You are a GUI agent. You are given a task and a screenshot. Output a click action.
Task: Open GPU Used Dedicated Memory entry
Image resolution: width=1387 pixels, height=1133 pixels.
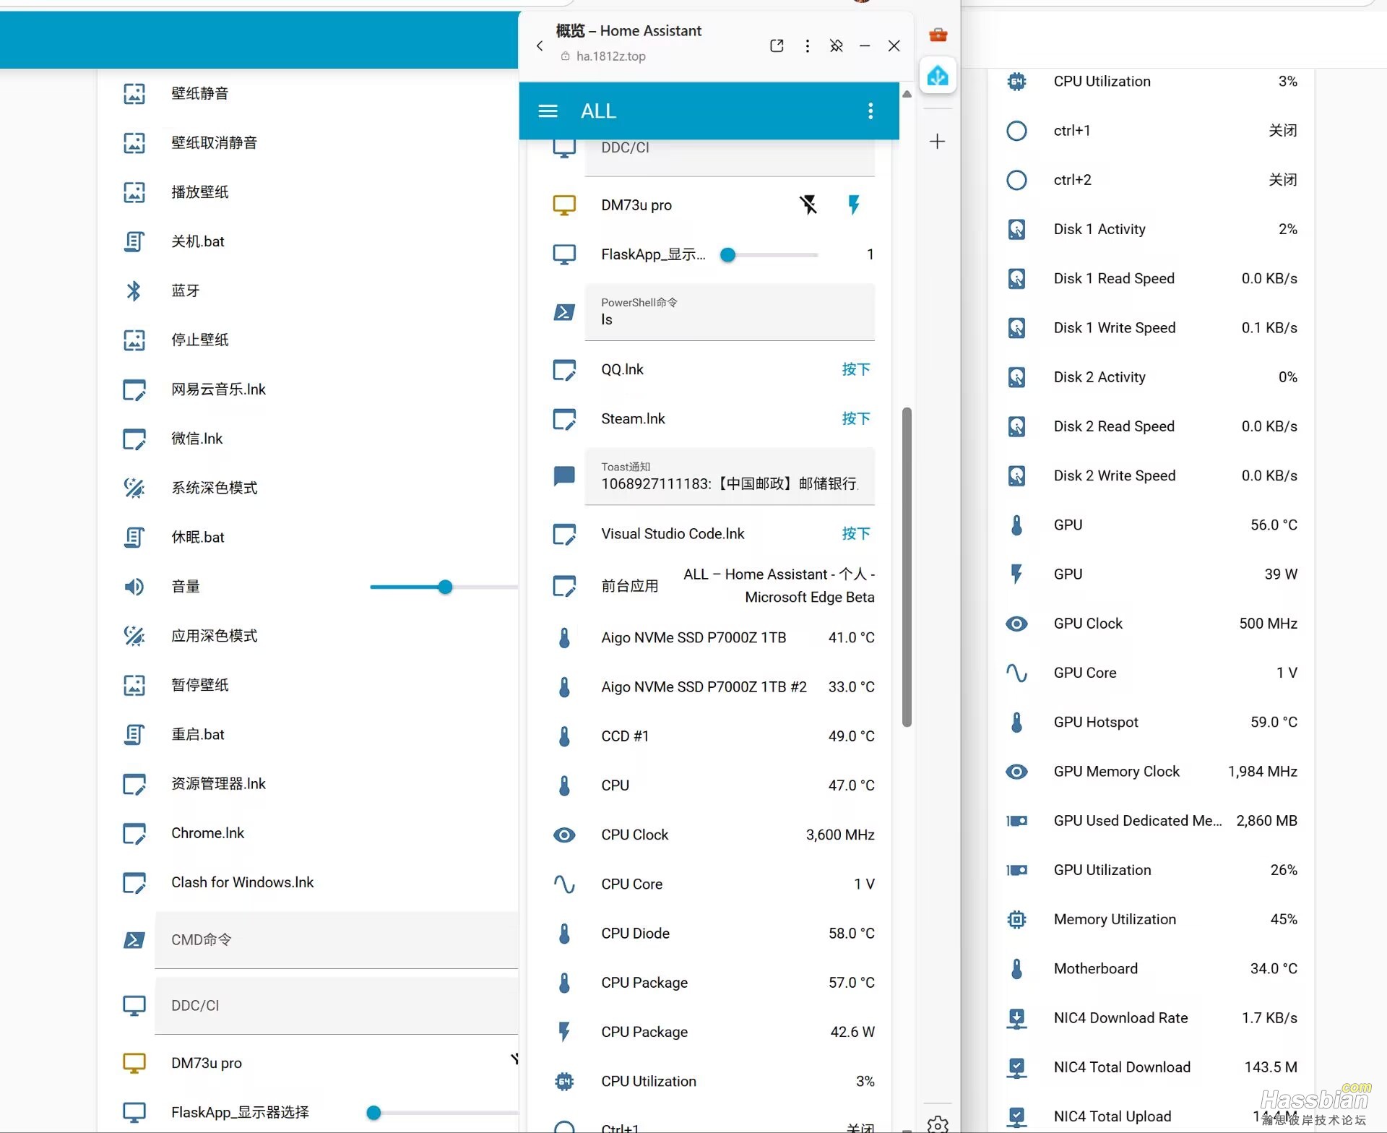click(x=1152, y=821)
